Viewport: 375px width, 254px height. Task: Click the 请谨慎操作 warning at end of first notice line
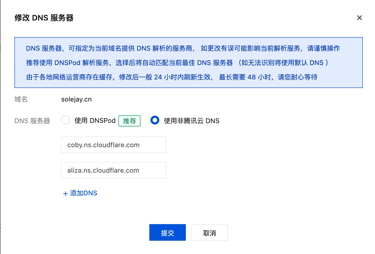323,48
